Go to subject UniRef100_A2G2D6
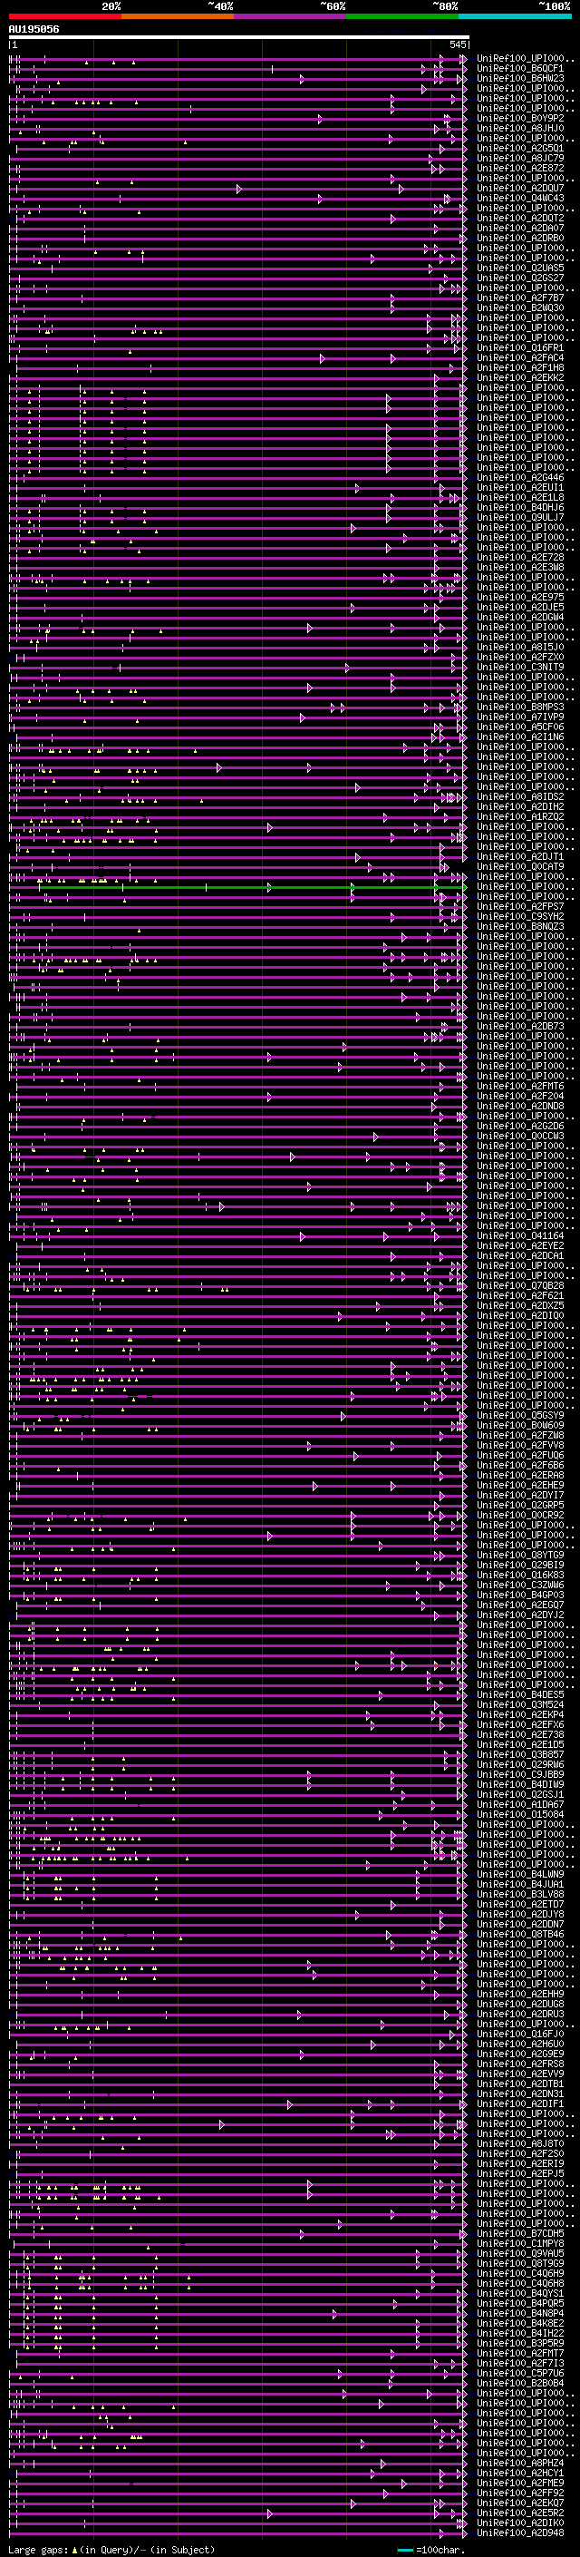The width and height of the screenshot is (580, 2557). pos(520,1126)
